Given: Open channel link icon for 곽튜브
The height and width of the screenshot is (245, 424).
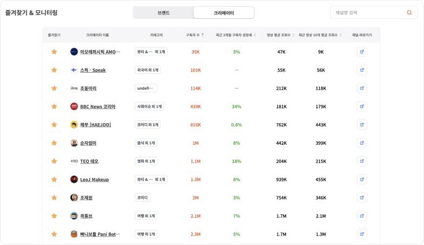Looking at the screenshot, I should pos(362,216).
